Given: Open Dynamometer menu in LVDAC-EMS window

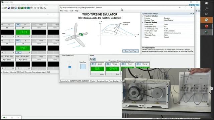Looking at the screenshot, I should (32, 5).
